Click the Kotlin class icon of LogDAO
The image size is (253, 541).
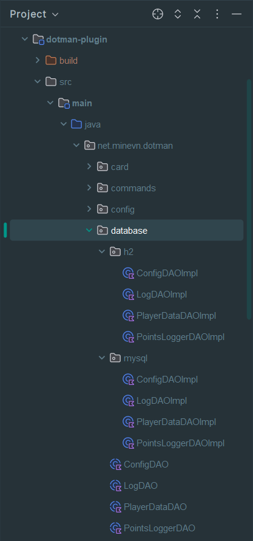click(115, 486)
